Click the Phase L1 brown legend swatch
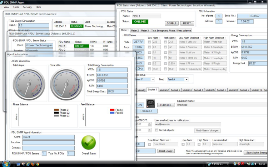 point(56,110)
